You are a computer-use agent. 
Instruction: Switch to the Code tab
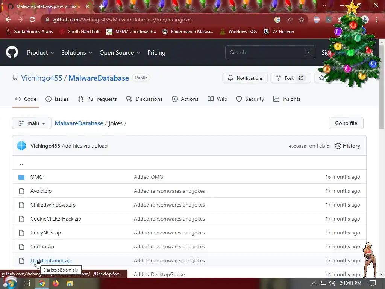(26, 99)
